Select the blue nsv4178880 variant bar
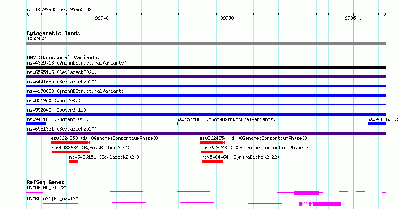 pyautogui.click(x=206, y=96)
